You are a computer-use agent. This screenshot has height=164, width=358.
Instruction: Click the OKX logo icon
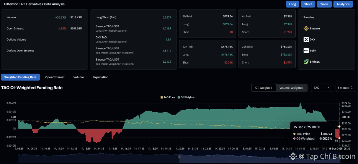pyautogui.click(x=306, y=40)
